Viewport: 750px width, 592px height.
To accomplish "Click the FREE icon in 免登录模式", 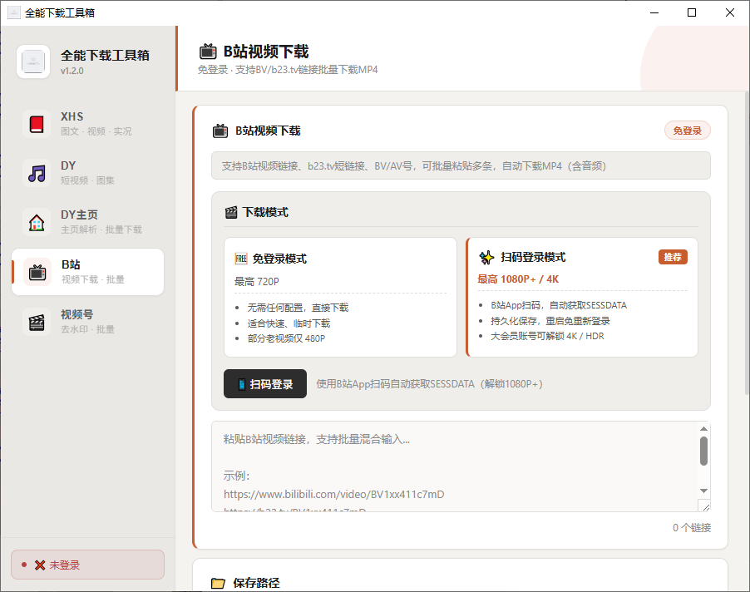I will tap(241, 259).
